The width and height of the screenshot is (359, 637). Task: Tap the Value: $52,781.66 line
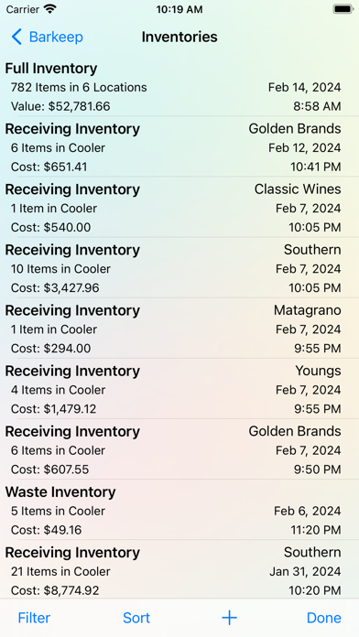60,106
